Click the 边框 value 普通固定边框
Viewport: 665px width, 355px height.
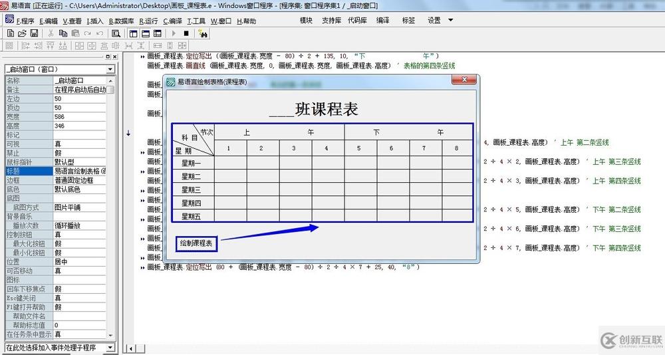[79, 180]
